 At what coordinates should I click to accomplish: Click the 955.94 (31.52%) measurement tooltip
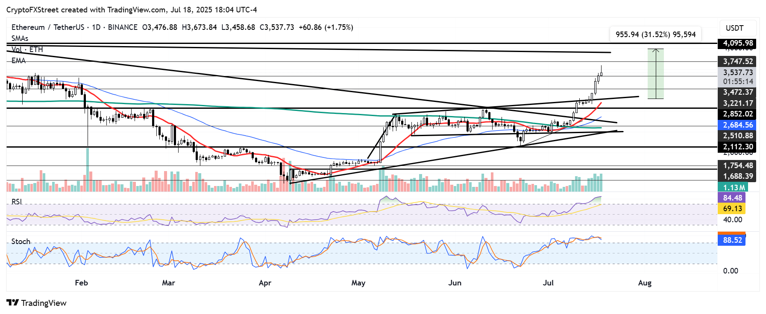pos(655,35)
